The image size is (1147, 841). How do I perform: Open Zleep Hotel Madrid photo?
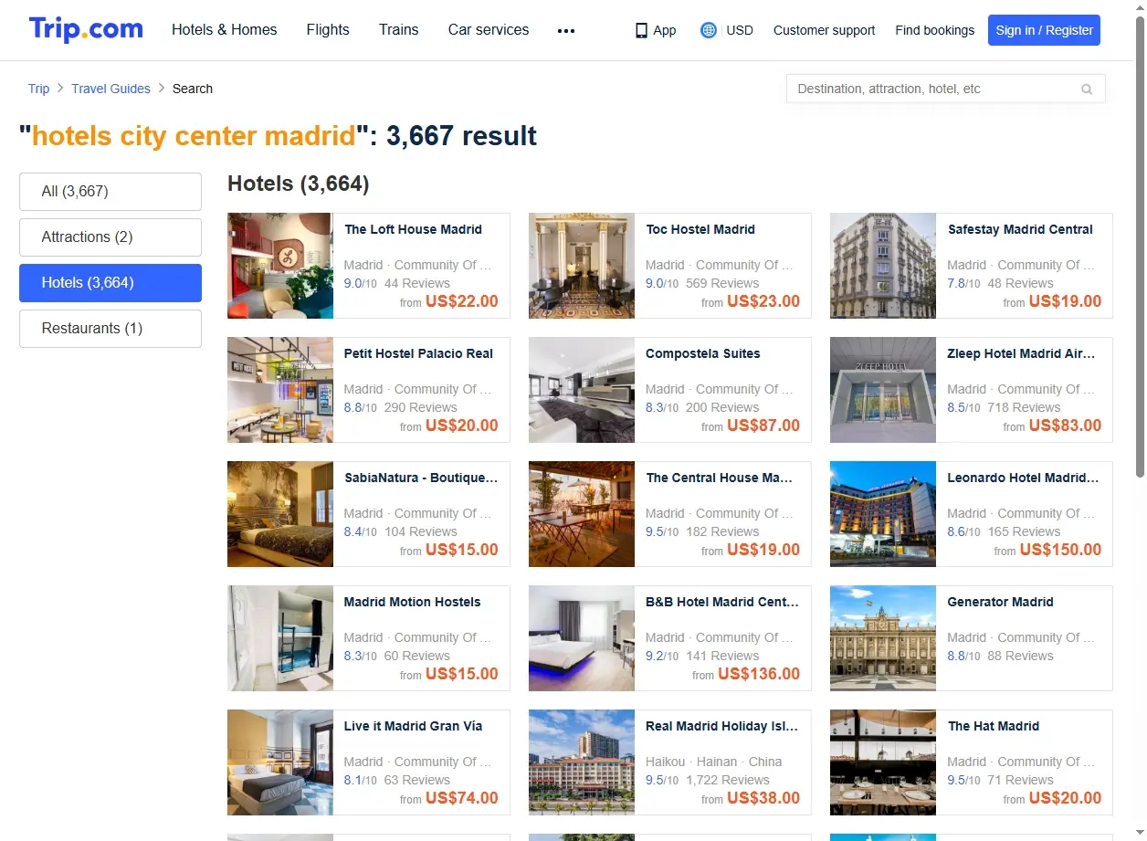tap(883, 390)
